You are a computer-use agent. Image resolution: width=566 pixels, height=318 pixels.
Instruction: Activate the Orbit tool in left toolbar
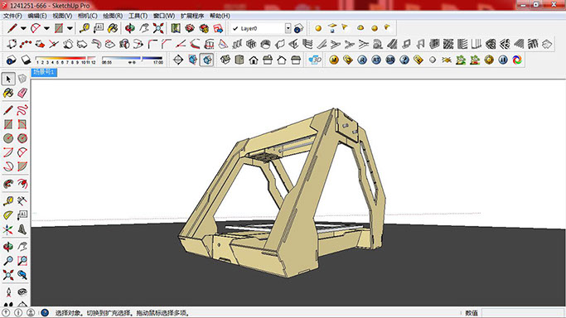(x=8, y=247)
